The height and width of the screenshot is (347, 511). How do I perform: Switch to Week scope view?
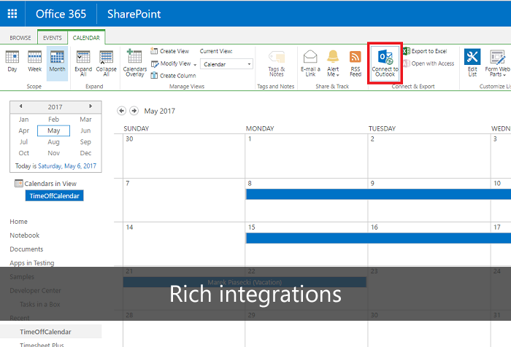(34, 61)
